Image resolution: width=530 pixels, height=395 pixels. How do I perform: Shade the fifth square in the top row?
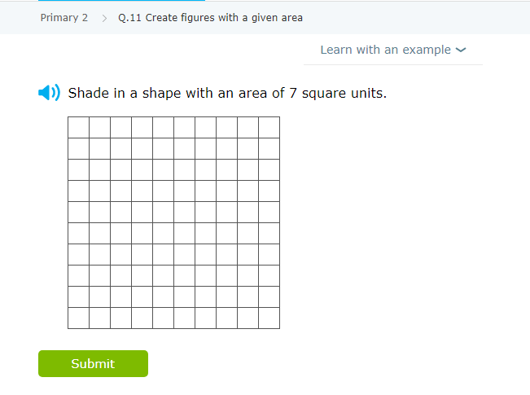point(163,127)
